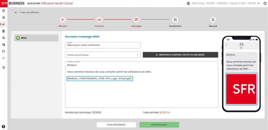The image size is (268, 130).
Task: Expand the sidebar with the arrow icon
Action: [x=4, y=11]
